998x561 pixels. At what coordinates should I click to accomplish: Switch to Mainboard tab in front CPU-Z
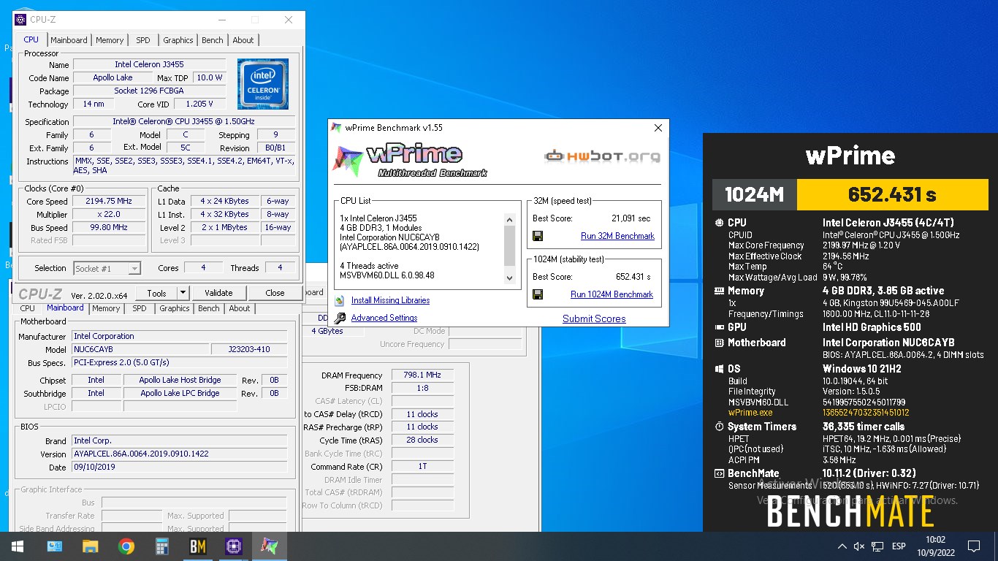69,40
